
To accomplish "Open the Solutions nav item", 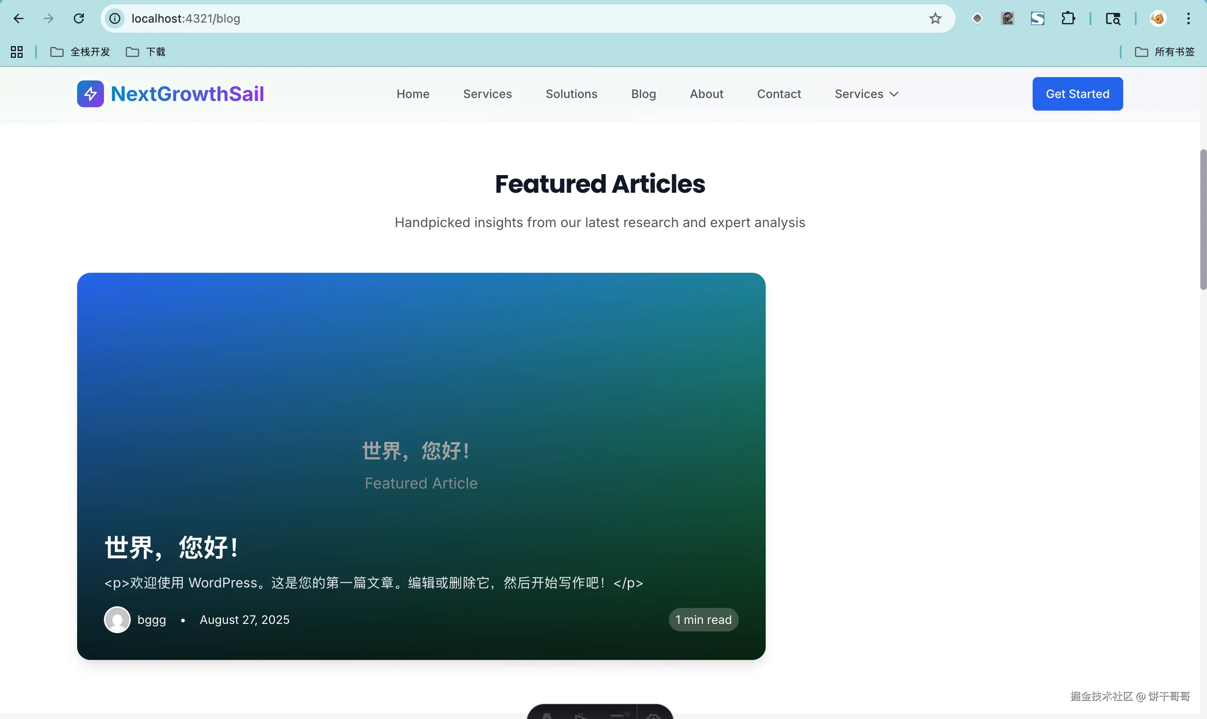I will point(571,94).
